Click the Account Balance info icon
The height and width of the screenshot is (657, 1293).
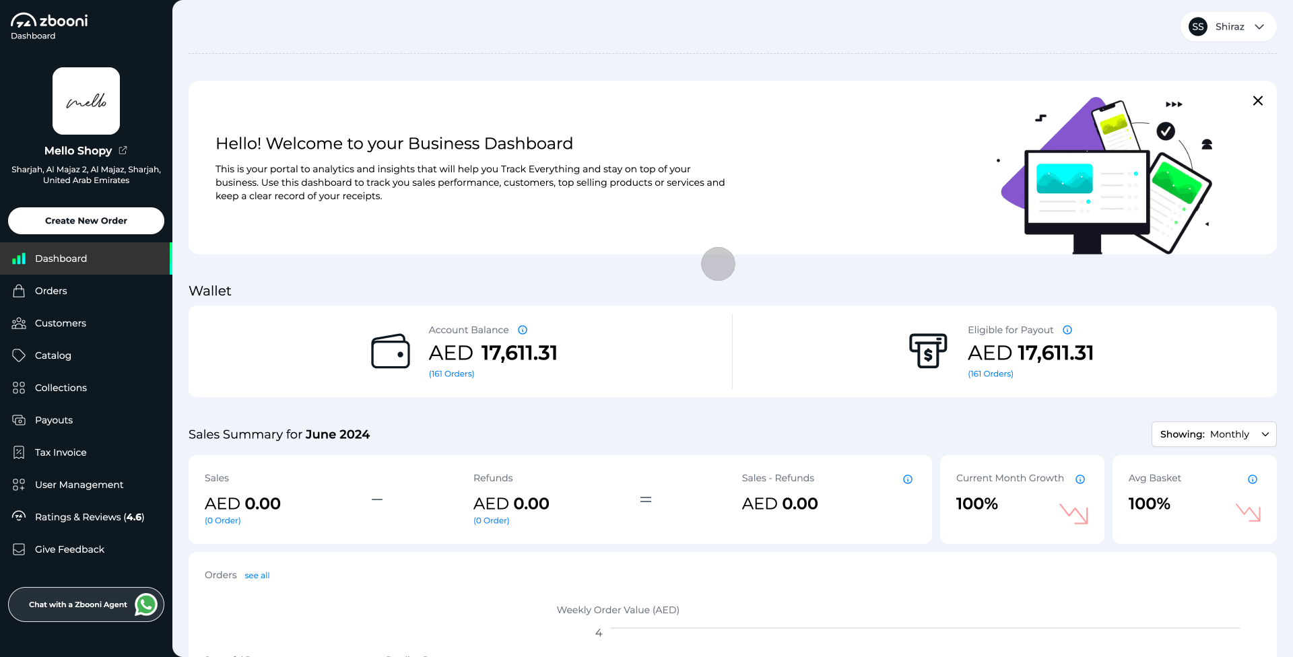pos(523,330)
